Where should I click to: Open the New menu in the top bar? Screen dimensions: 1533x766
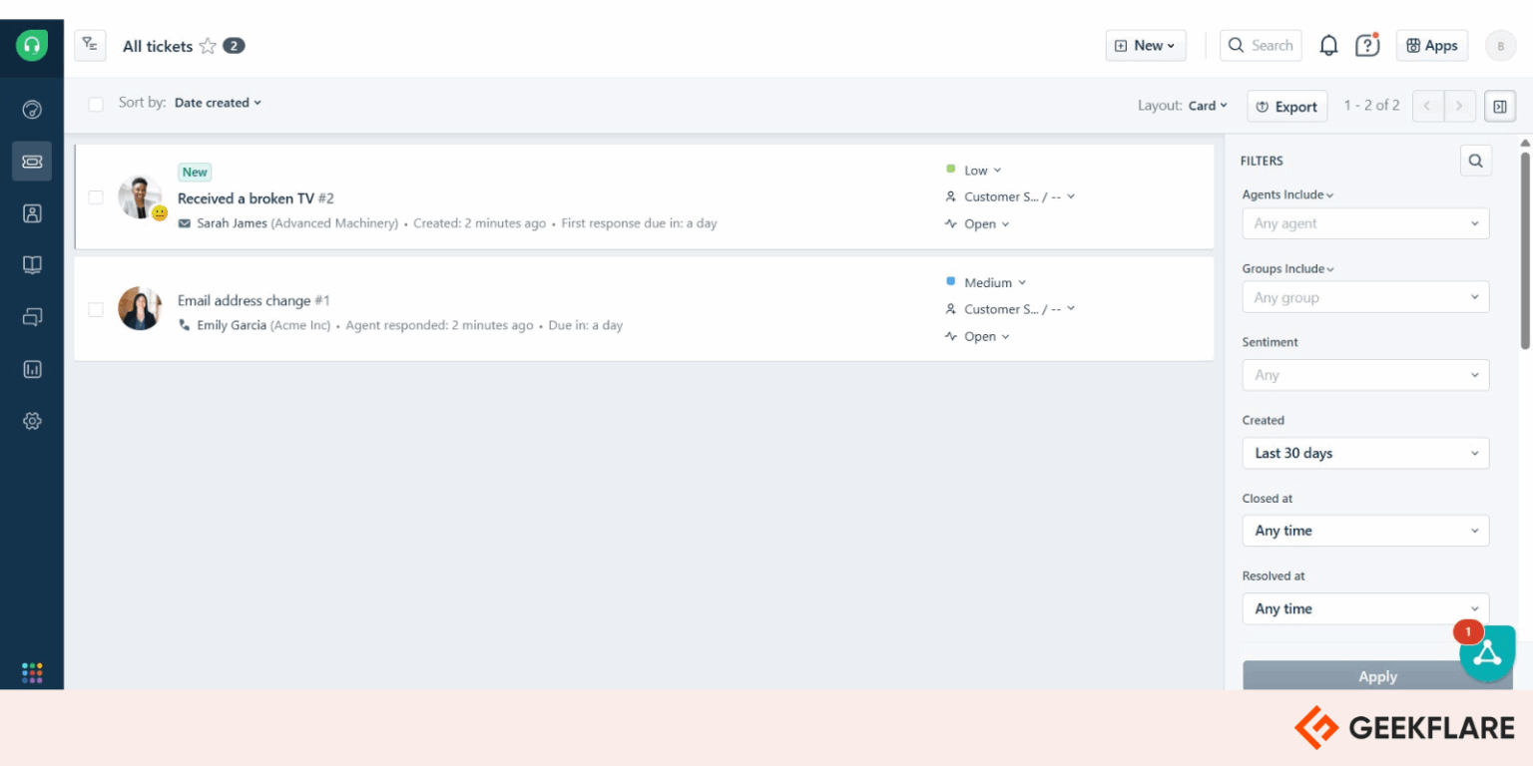1145,45
